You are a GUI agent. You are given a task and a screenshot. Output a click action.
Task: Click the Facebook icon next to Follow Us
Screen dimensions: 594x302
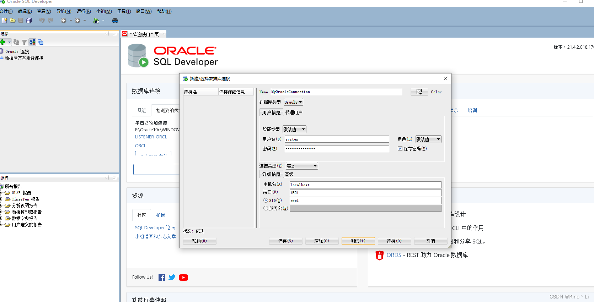coord(162,278)
